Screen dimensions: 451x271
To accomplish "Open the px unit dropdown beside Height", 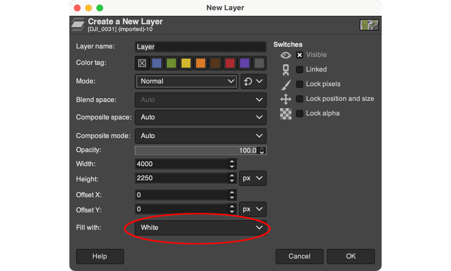I will click(253, 178).
